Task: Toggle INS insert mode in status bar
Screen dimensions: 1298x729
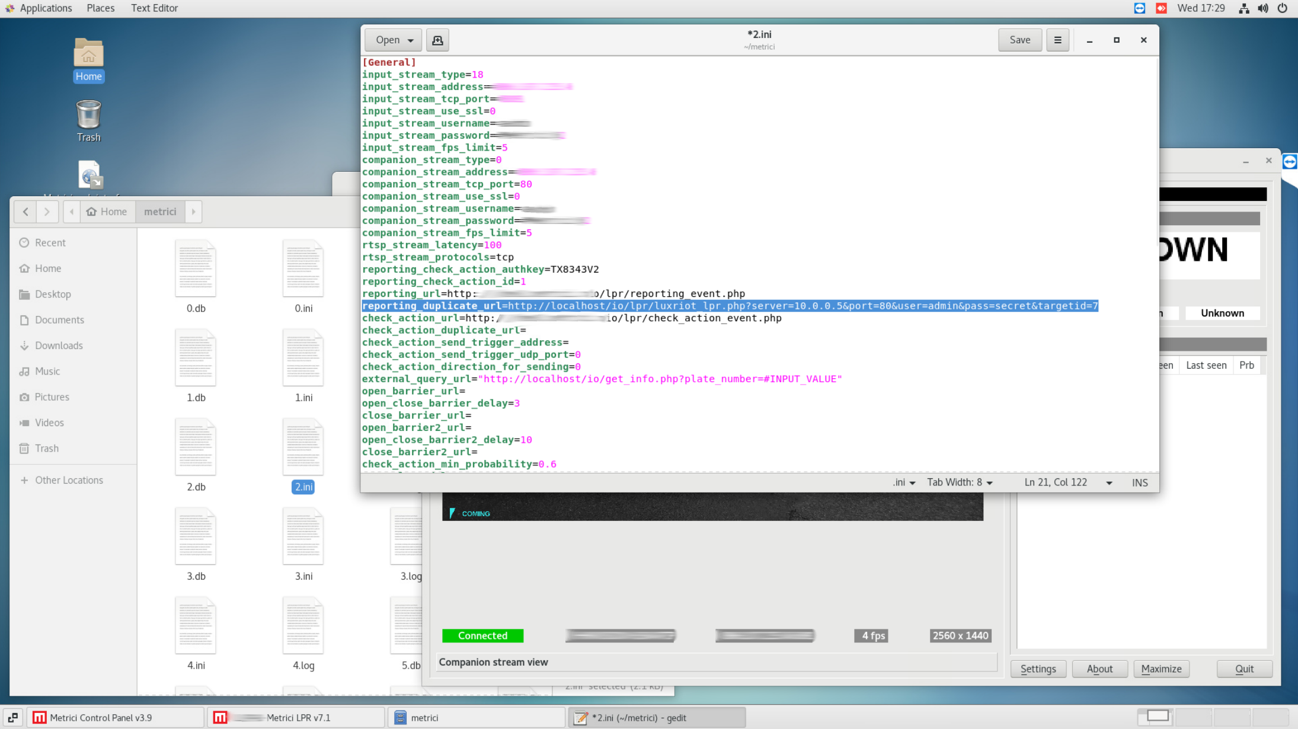Action: pos(1140,482)
